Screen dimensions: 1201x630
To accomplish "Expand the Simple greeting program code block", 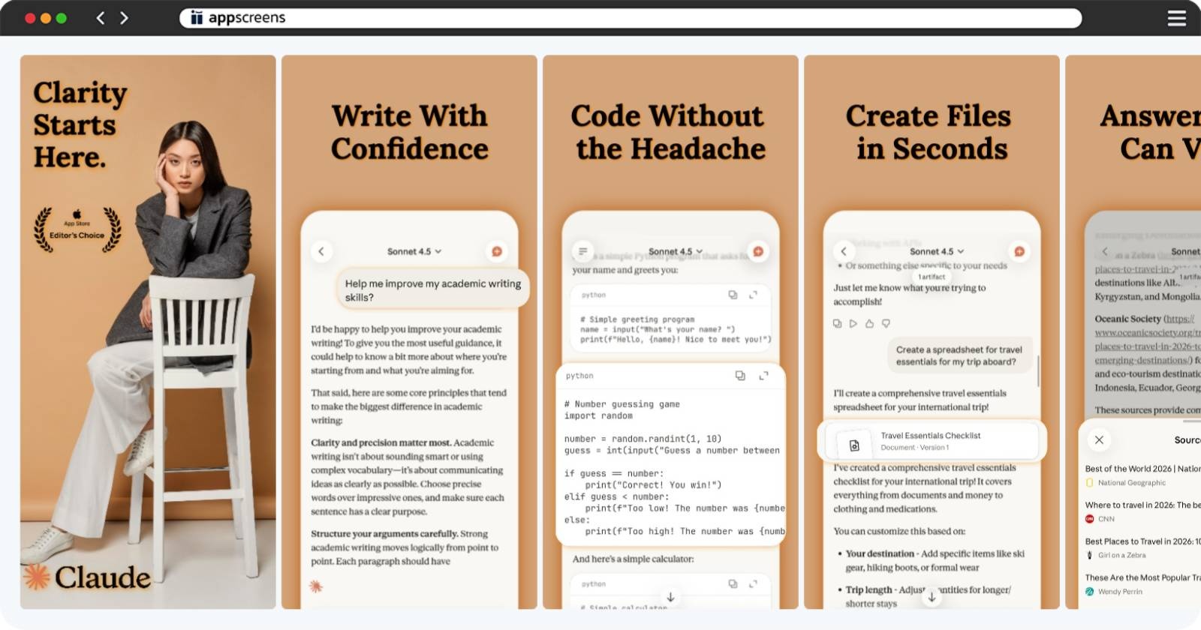I will (754, 295).
